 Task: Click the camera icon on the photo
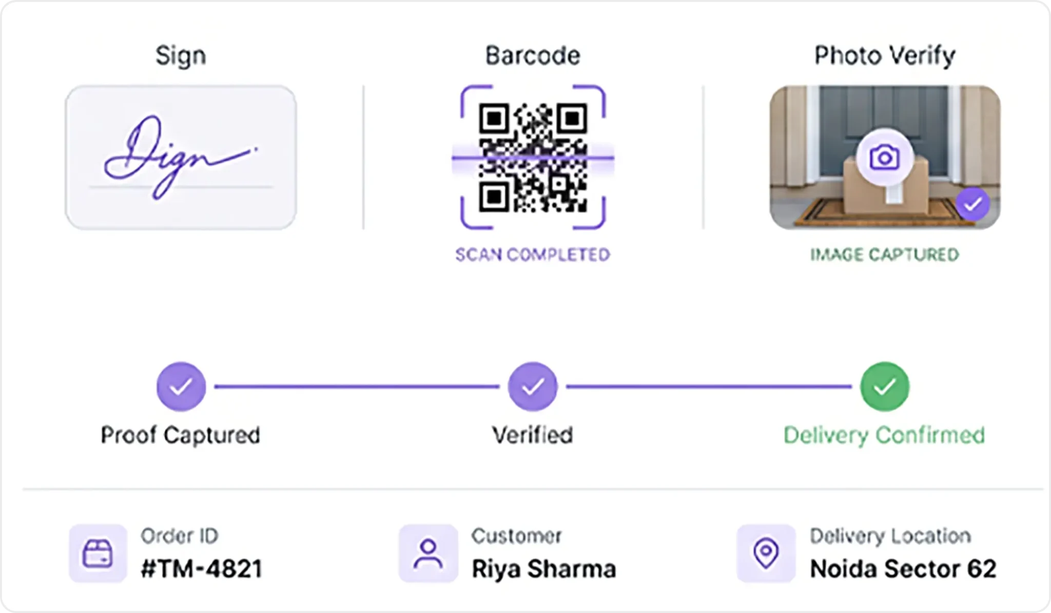[884, 157]
